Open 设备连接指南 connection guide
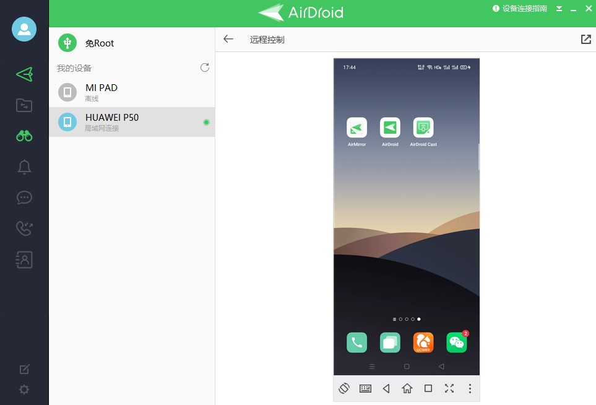The height and width of the screenshot is (405, 596). click(x=520, y=9)
